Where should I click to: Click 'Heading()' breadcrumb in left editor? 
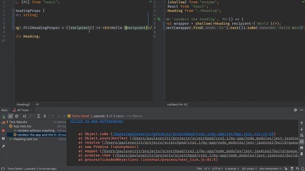[x=23, y=104]
